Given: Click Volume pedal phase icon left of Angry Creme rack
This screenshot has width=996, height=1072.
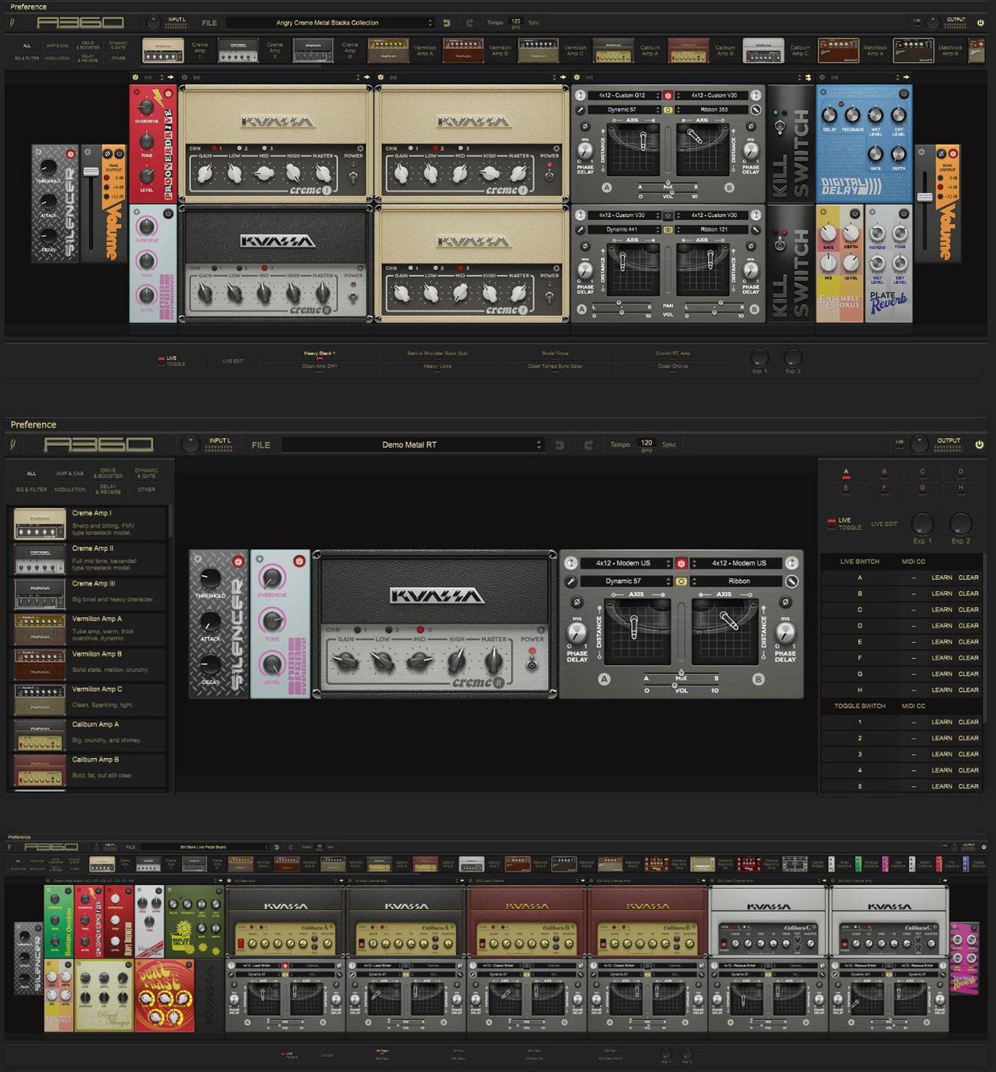Looking at the screenshot, I should (x=107, y=153).
